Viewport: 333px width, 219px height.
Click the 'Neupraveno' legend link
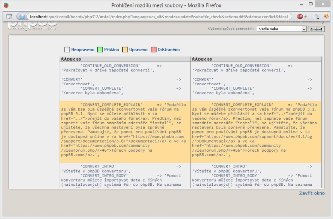[x=82, y=49]
